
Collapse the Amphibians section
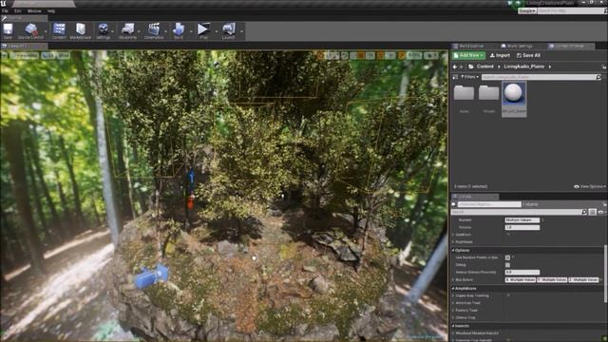(453, 289)
